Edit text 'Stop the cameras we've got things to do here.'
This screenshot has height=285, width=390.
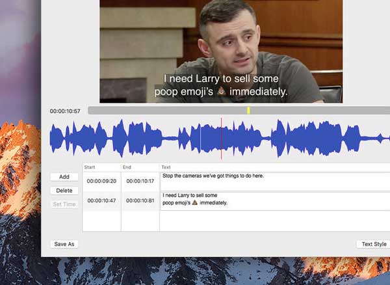(x=213, y=176)
